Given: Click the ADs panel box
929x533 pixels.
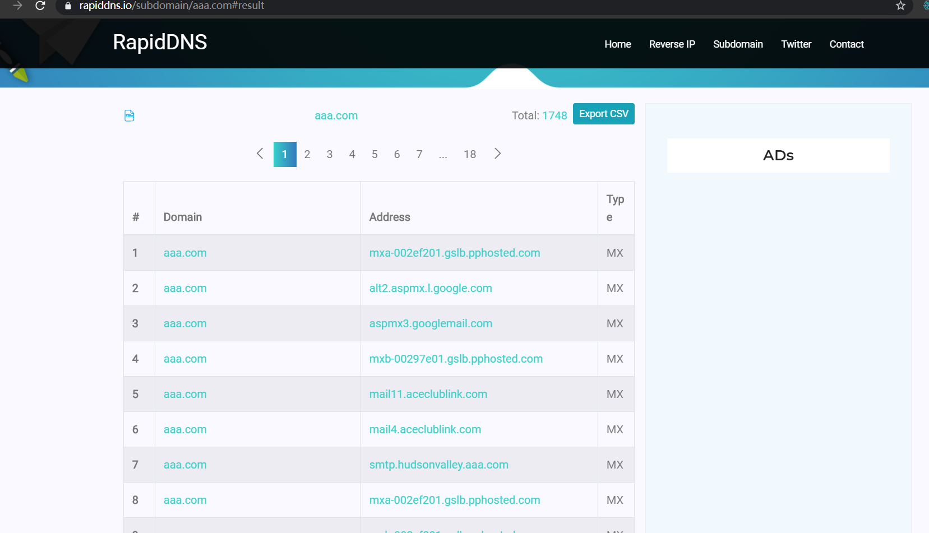Looking at the screenshot, I should [778, 155].
